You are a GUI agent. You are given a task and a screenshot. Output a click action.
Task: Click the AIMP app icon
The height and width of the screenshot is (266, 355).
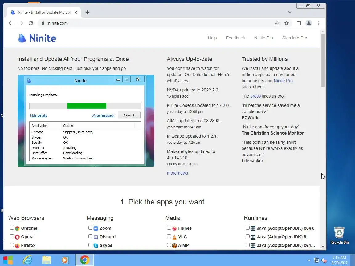[x=174, y=246]
